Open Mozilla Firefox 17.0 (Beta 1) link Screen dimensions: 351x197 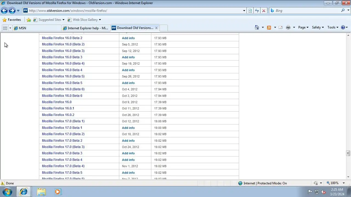(63, 121)
